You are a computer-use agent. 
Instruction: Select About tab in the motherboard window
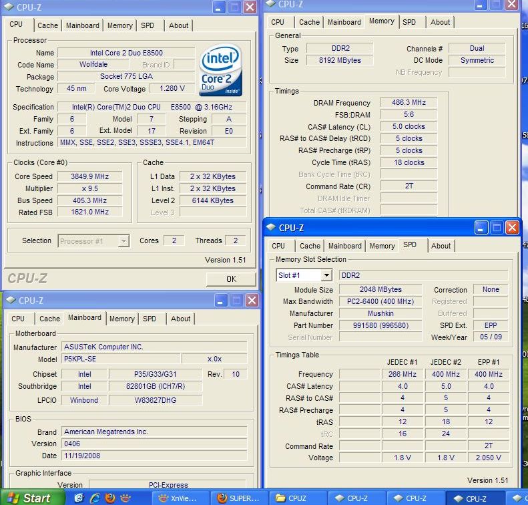click(x=180, y=319)
